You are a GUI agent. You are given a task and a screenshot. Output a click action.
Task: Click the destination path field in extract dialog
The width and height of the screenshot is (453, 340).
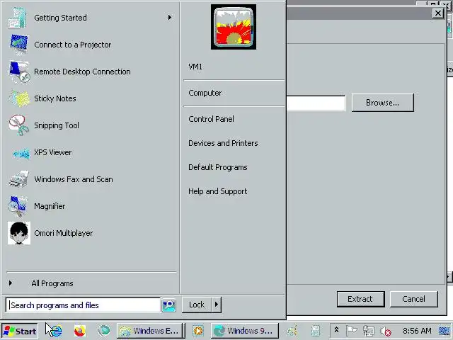316,103
